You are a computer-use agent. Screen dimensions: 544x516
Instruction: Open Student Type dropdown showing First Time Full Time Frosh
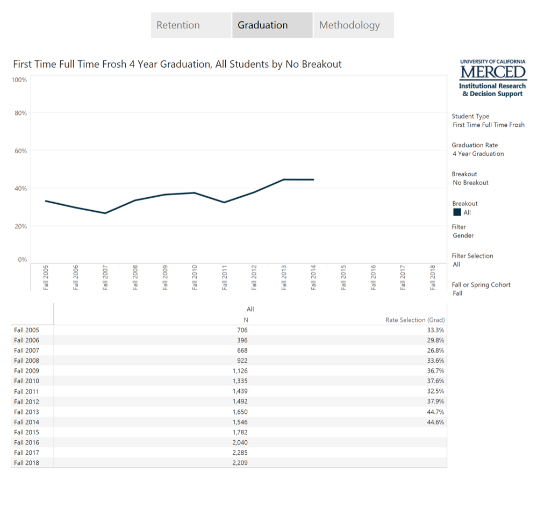pos(488,125)
